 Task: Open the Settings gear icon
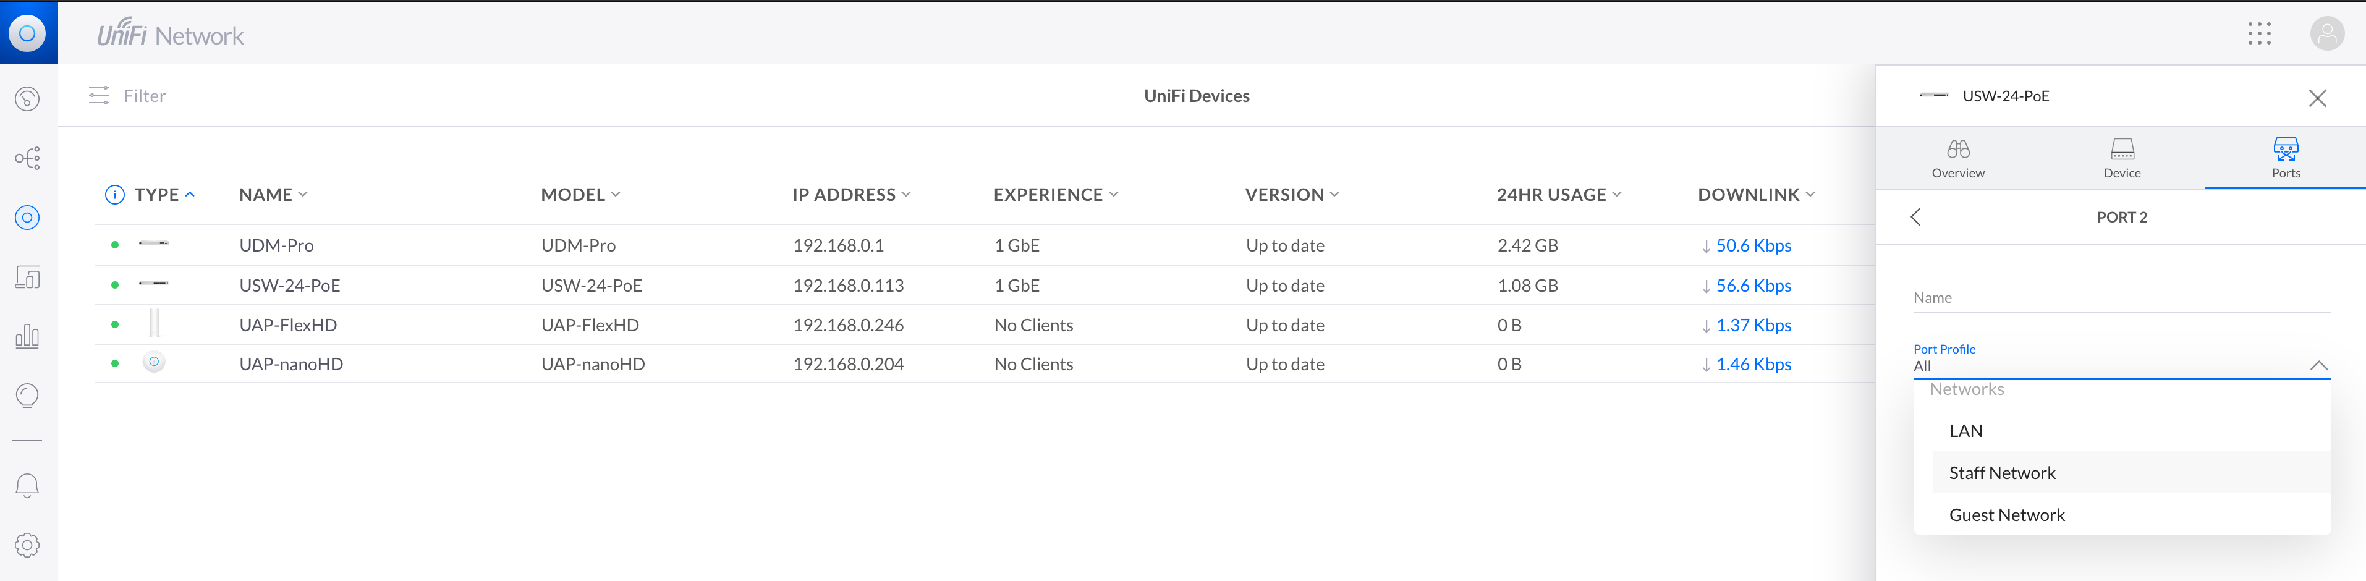28,545
